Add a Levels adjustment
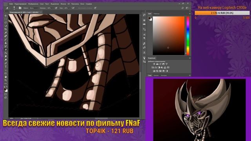The width and height of the screenshot is (251, 141). click(x=157, y=64)
